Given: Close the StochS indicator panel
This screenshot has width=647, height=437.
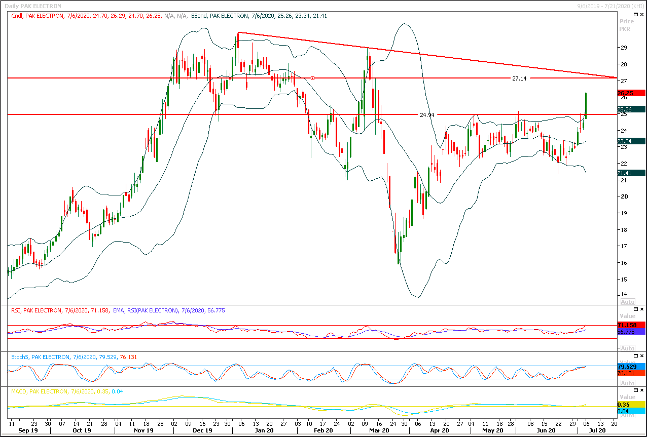Looking at the screenshot, I should [642, 355].
